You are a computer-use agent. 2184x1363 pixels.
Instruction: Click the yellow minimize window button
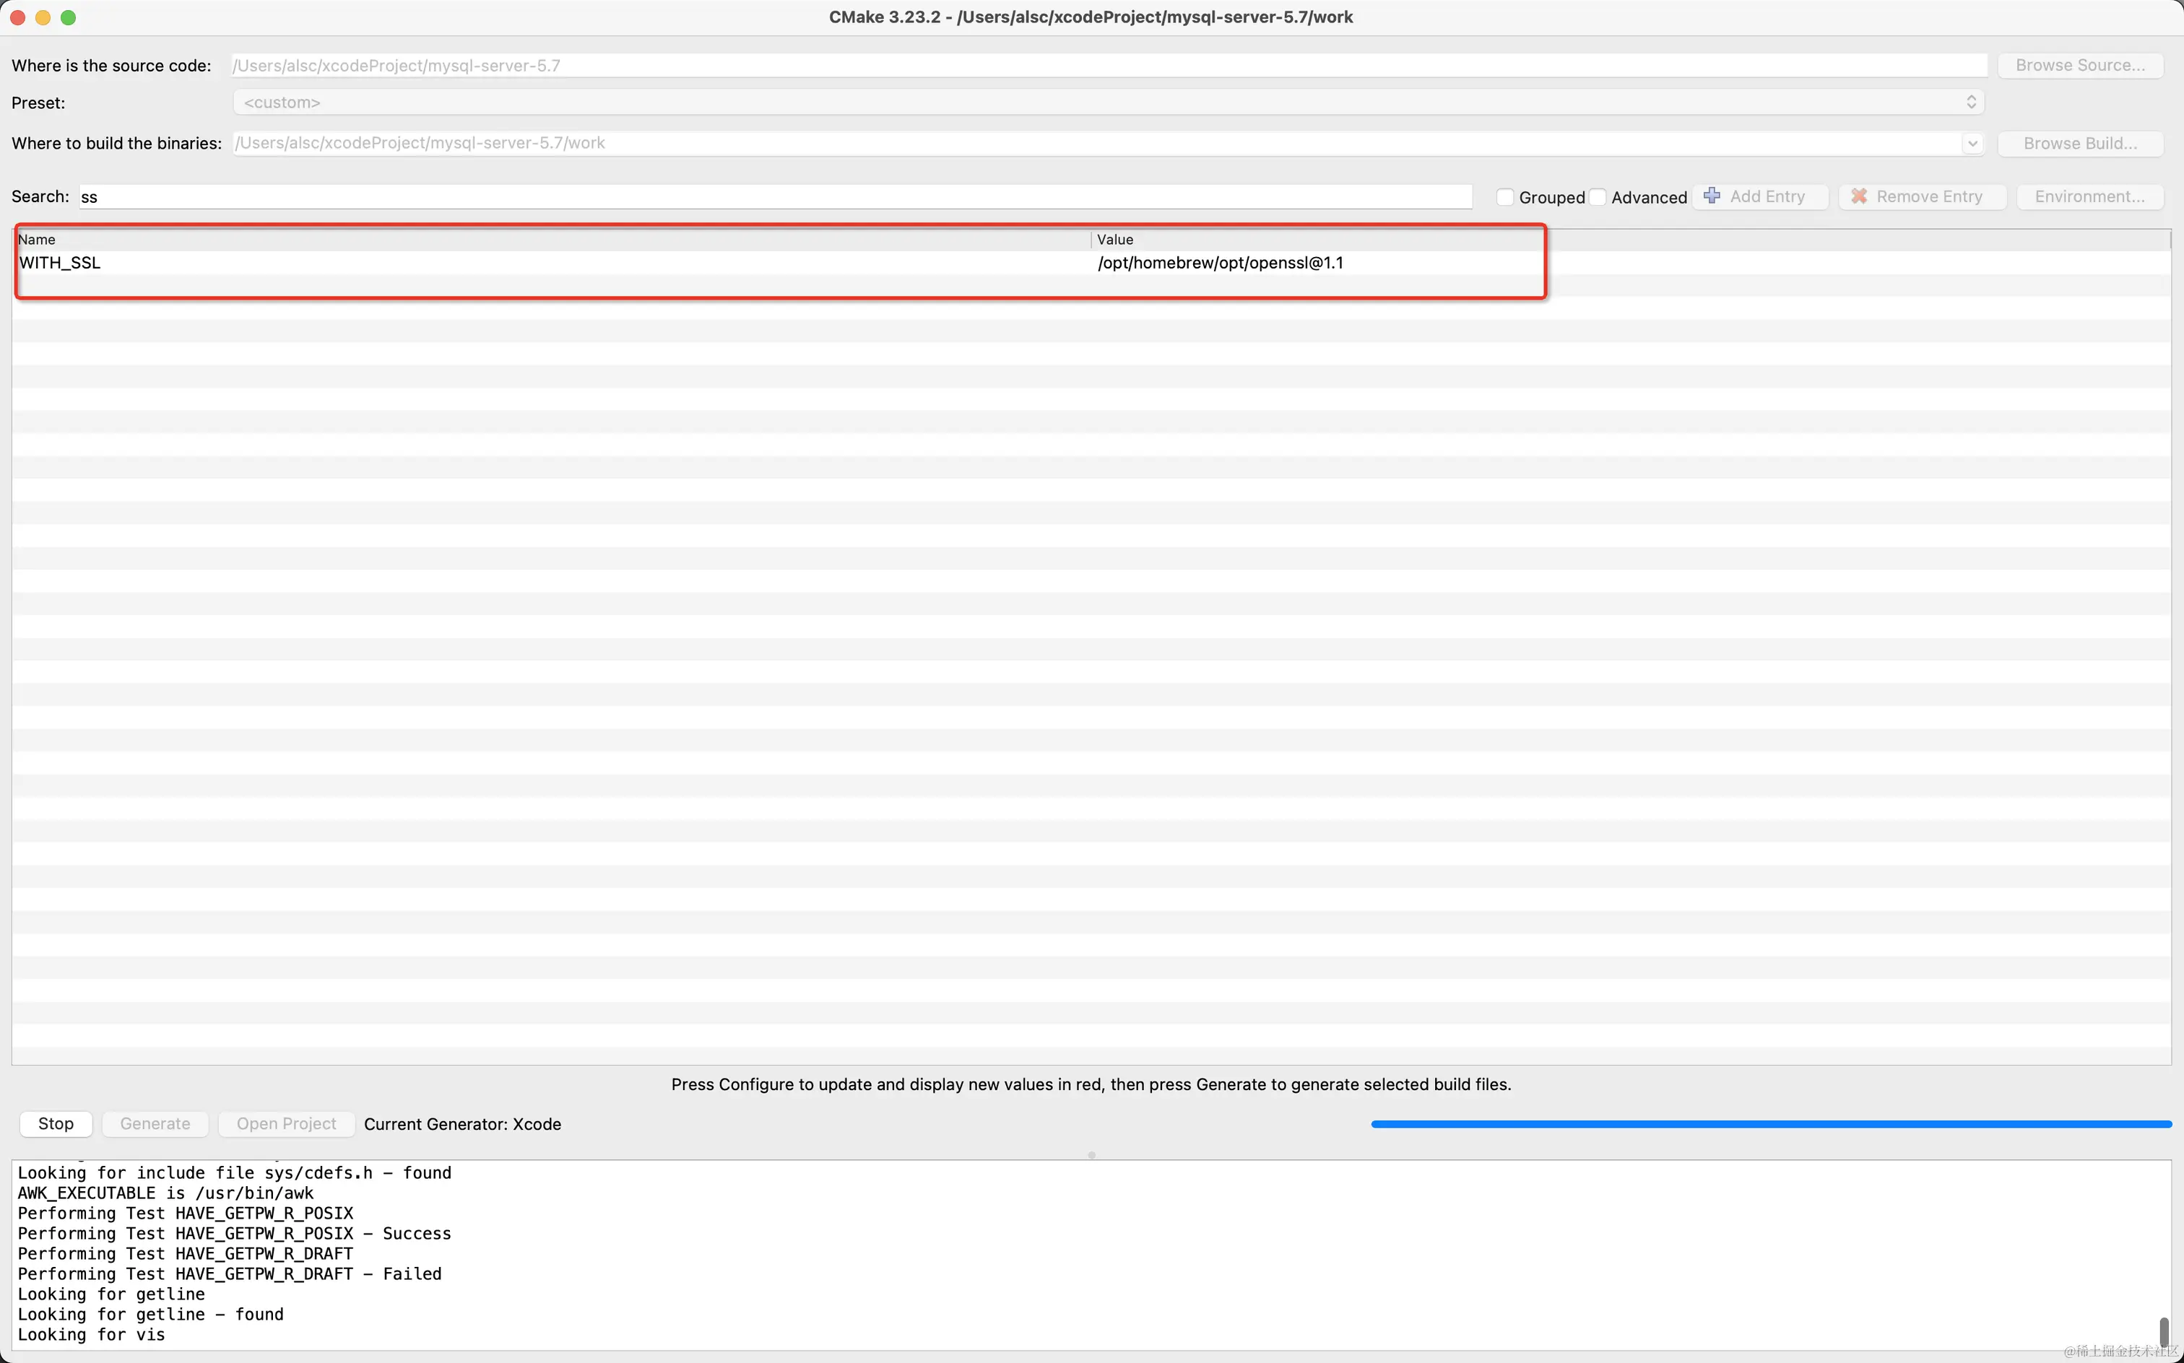coord(43,17)
